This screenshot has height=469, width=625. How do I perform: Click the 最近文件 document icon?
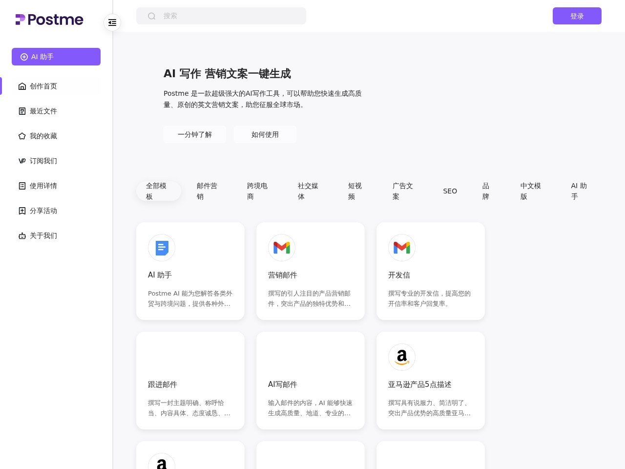click(22, 111)
